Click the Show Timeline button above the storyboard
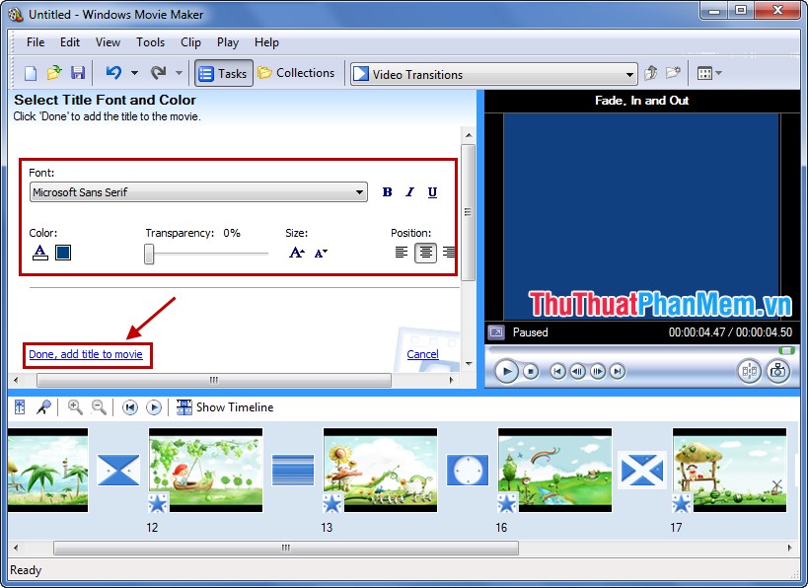Viewport: 808px width, 588px height. coord(225,406)
